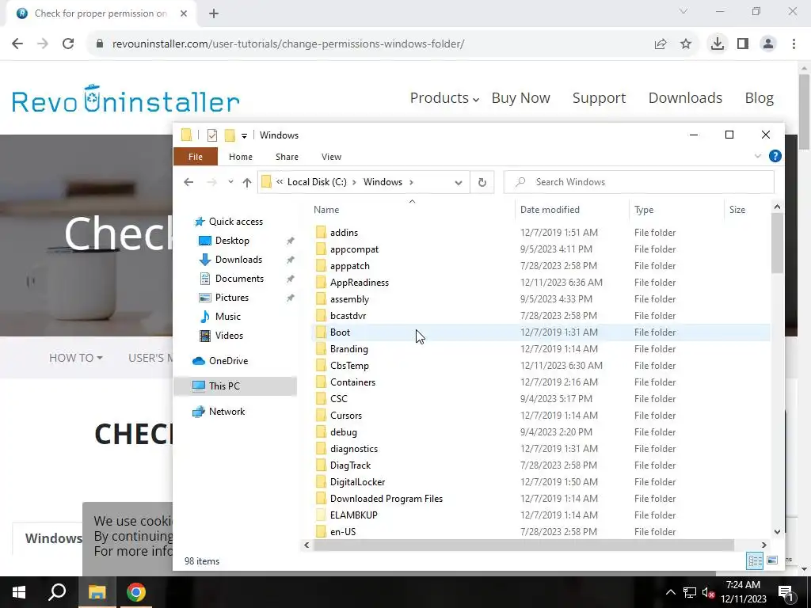Toggle Chrome side panel icon
This screenshot has width=811, height=608.
point(743,44)
